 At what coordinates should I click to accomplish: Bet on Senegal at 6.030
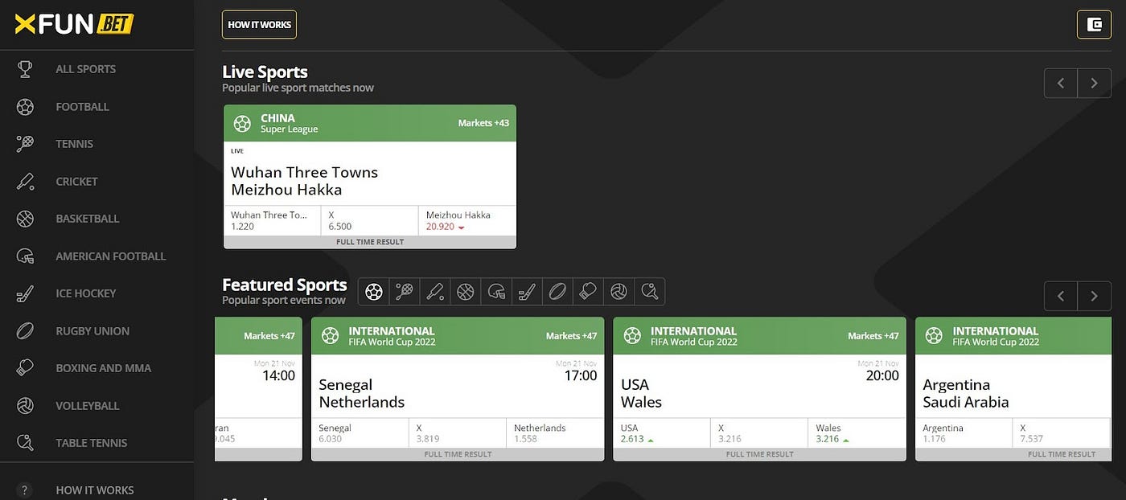click(360, 433)
